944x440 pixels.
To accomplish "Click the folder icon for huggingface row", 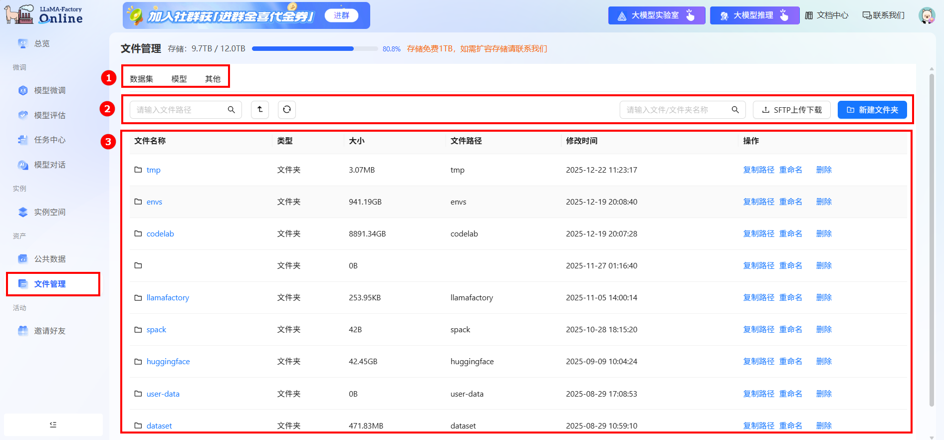I will tap(138, 361).
